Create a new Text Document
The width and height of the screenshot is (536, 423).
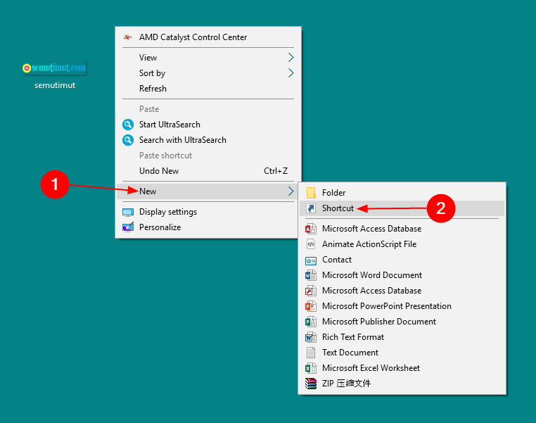(402, 353)
